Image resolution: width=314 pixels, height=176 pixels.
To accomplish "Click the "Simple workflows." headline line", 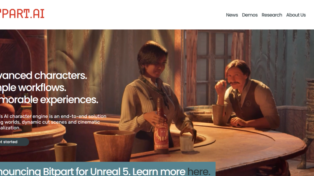I will click(x=33, y=88).
